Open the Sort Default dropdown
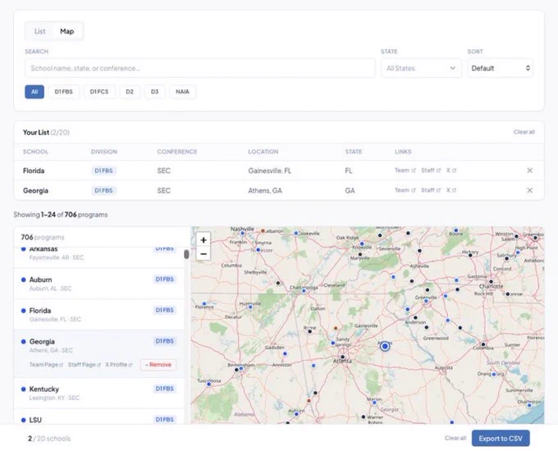558x451 pixels. click(x=500, y=68)
